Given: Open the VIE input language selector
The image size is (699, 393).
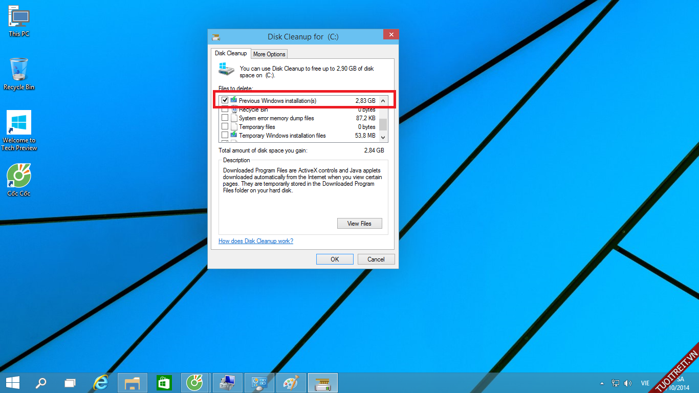Looking at the screenshot, I should point(645,383).
